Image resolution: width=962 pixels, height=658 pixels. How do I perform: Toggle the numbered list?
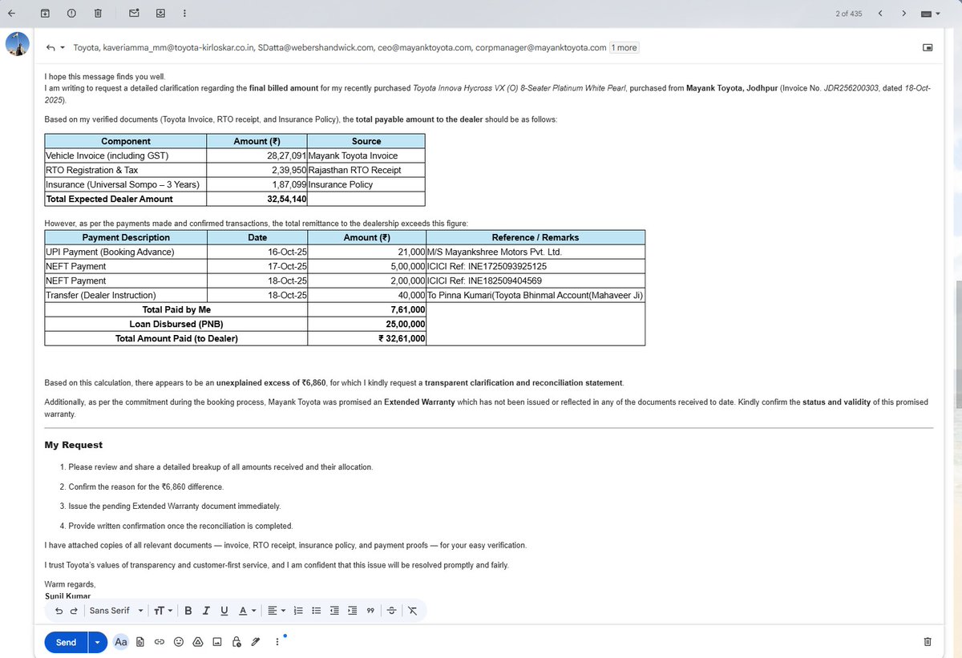click(x=297, y=611)
